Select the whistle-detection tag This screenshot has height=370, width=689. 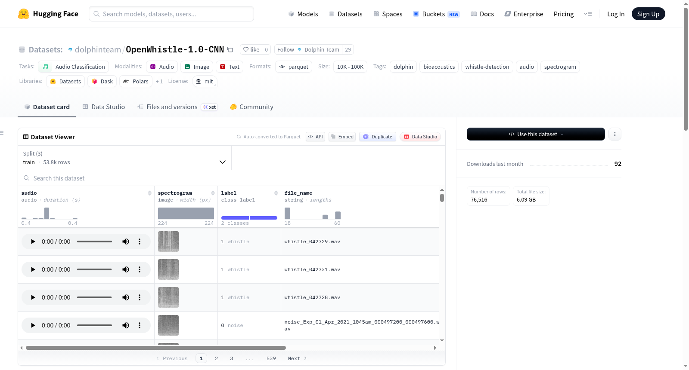click(x=487, y=67)
